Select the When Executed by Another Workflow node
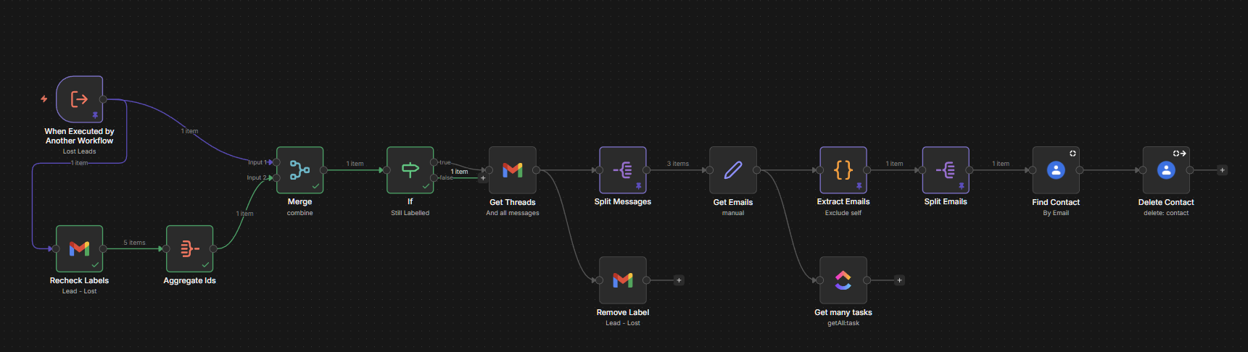The width and height of the screenshot is (1248, 352). tap(80, 99)
